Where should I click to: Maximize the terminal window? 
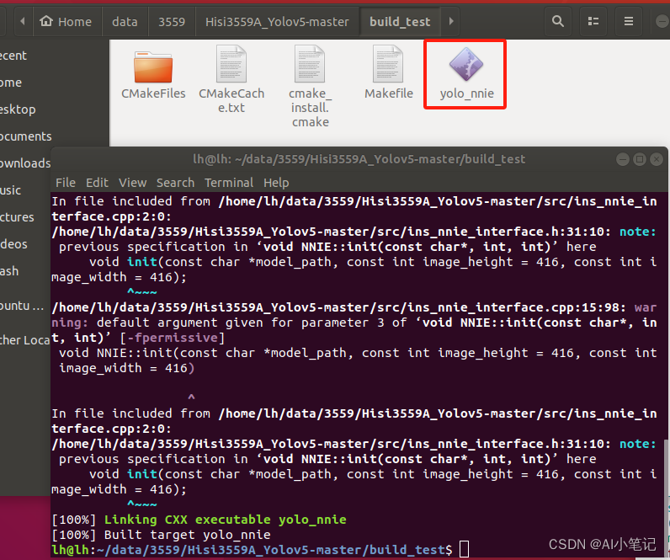(640, 159)
